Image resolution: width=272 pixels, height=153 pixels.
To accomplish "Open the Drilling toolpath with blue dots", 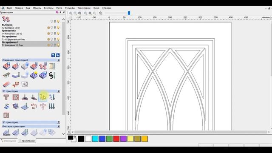I will [x=52, y=97].
